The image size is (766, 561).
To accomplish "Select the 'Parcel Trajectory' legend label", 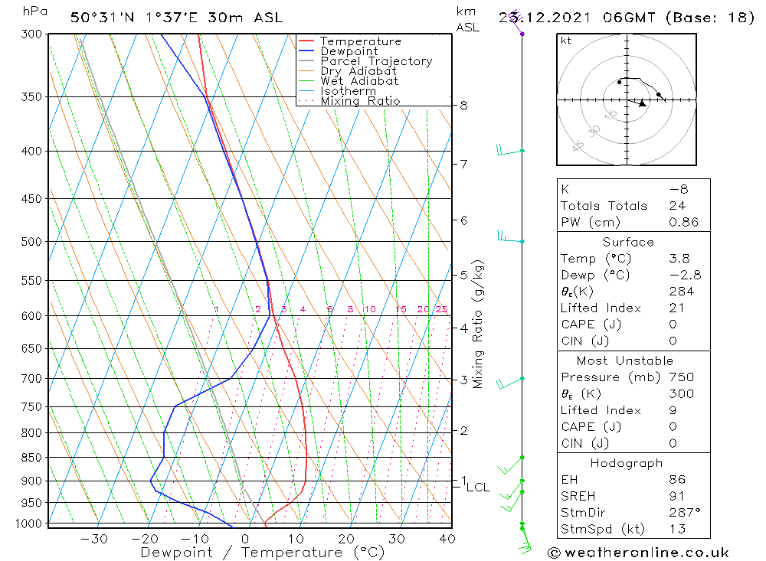I will coord(376,61).
